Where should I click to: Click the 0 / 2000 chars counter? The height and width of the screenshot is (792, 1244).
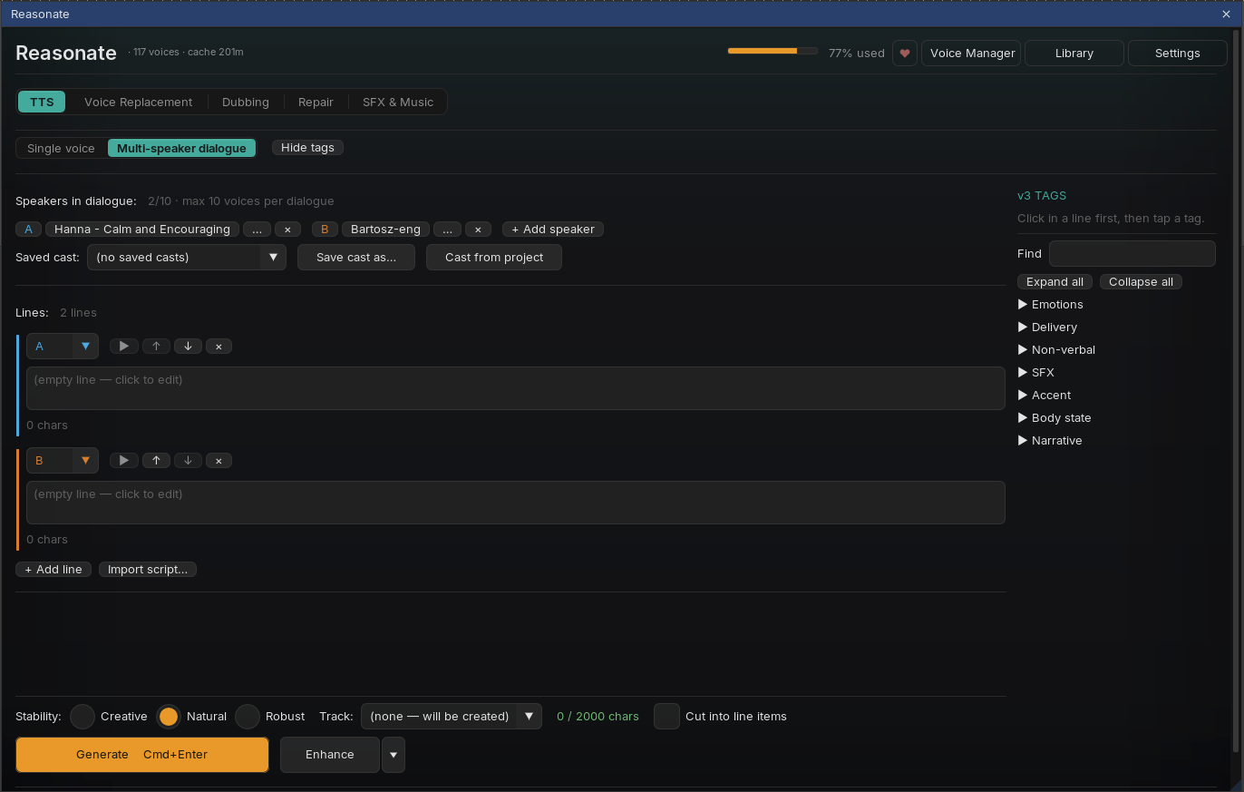[598, 717]
